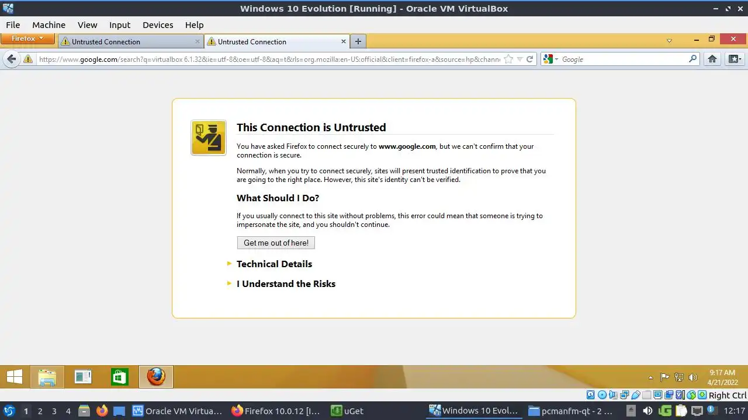Open guest Action Center flag icon

pyautogui.click(x=665, y=377)
